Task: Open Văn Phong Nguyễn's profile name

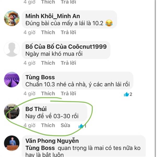Action: tap(52, 141)
